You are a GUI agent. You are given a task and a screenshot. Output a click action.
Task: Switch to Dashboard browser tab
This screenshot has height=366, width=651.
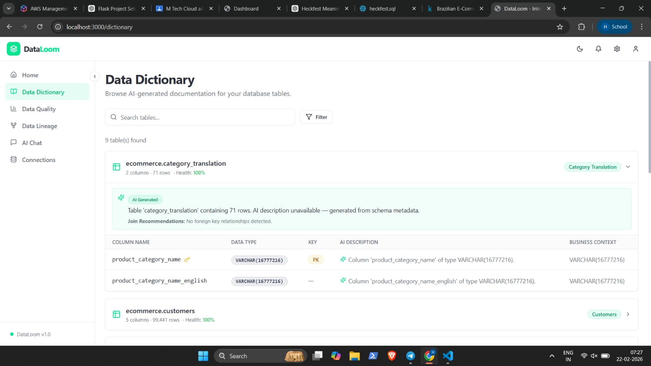coord(252,9)
